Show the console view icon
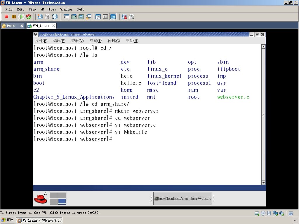 (x=113, y=17)
